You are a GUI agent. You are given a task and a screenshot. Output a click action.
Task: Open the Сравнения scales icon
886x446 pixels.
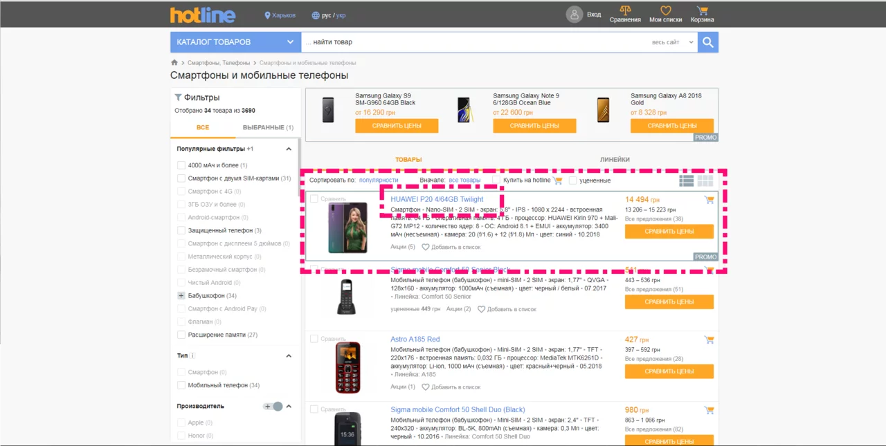point(625,11)
